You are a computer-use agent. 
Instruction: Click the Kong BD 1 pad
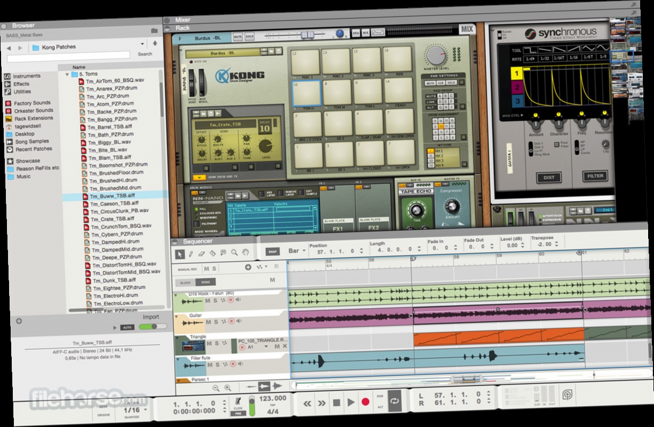pos(308,156)
